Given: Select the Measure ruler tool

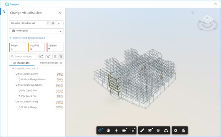Looking at the screenshot, I should pos(142,130).
